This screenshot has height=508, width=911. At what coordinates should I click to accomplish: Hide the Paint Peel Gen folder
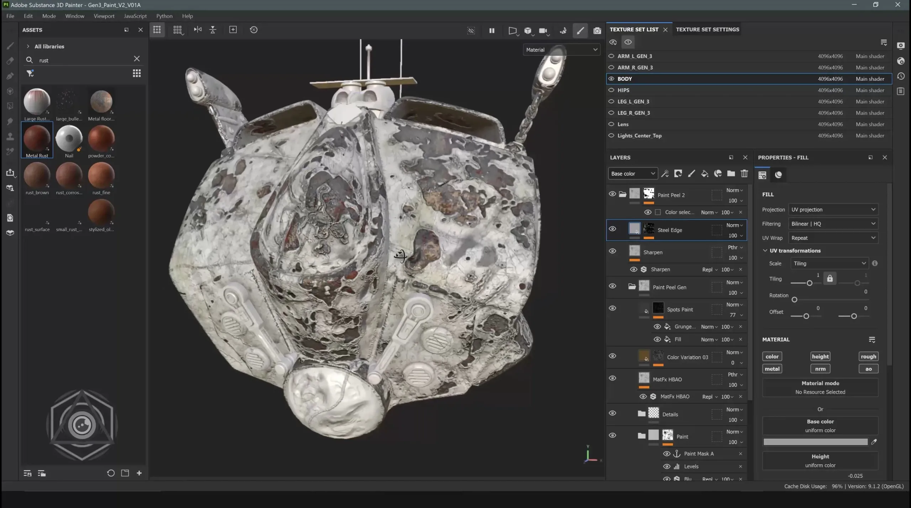[x=612, y=286]
